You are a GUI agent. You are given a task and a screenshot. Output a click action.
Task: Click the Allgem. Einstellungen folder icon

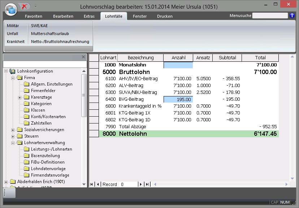pyautogui.click(x=26, y=84)
